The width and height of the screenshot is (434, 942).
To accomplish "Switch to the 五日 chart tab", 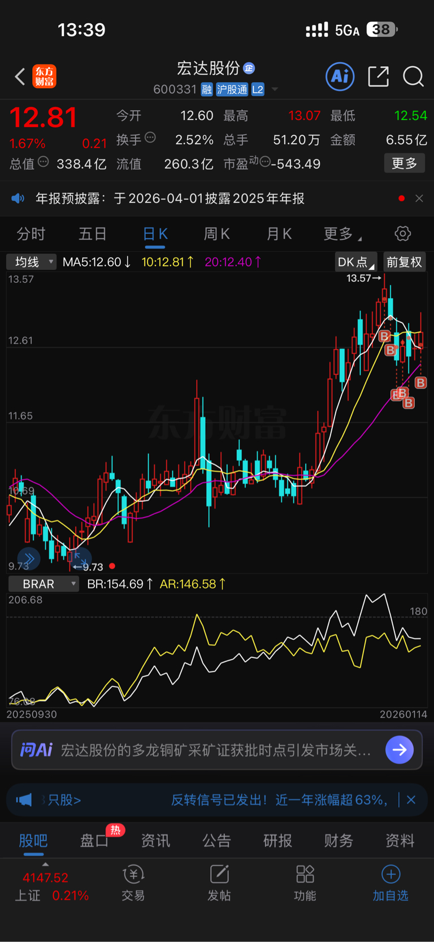I will coord(93,234).
